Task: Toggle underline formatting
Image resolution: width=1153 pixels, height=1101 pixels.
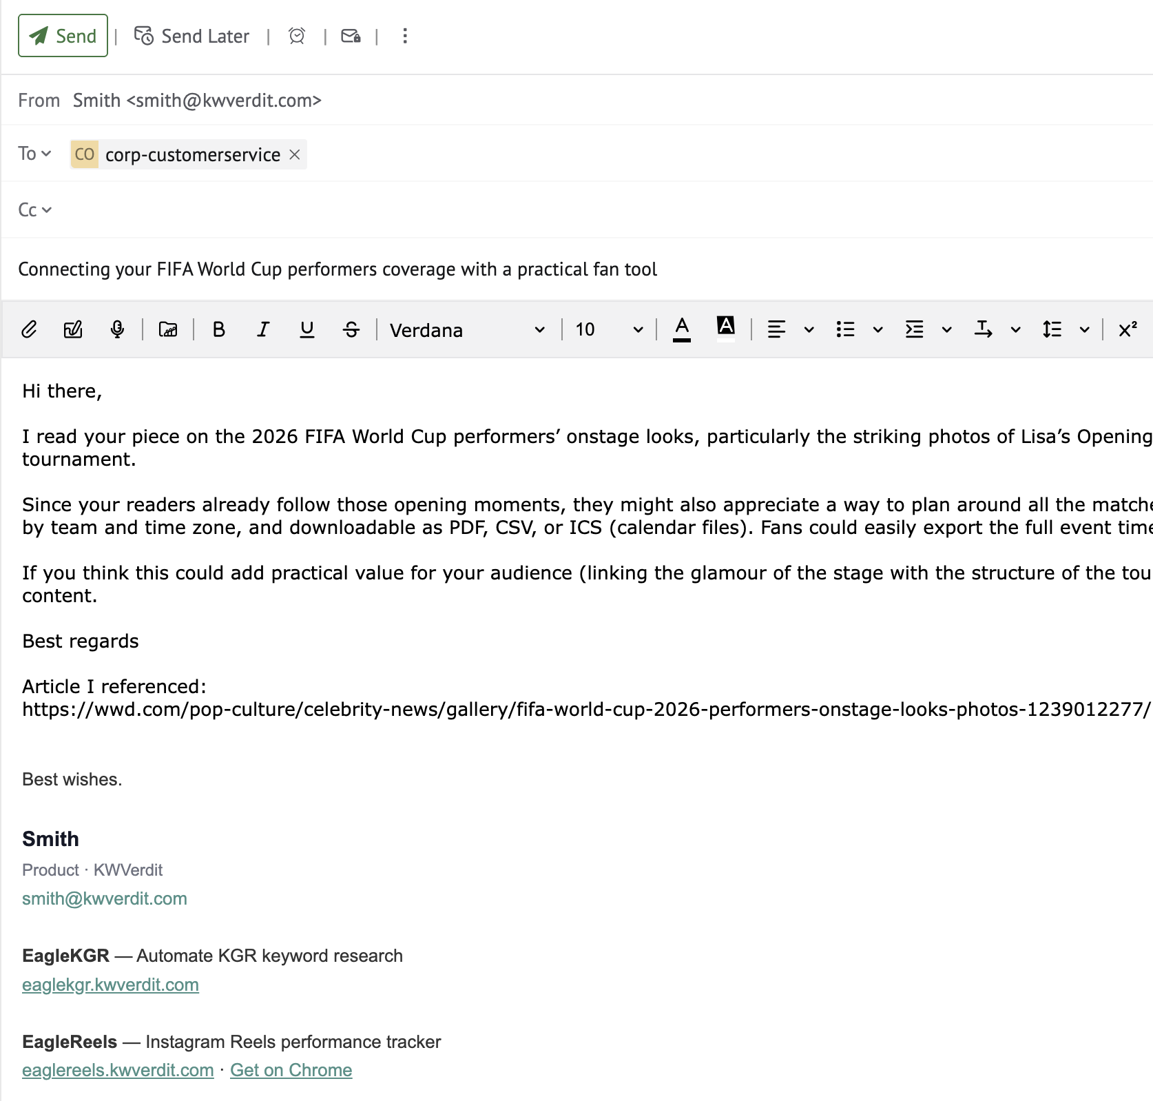Action: click(x=307, y=329)
